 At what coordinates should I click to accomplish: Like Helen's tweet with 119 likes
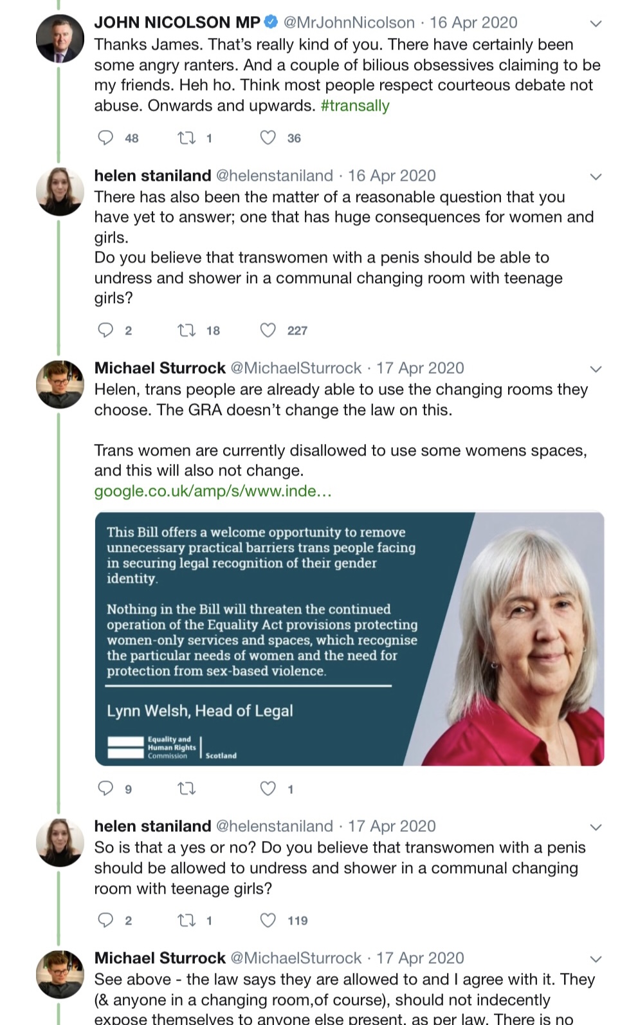click(268, 920)
